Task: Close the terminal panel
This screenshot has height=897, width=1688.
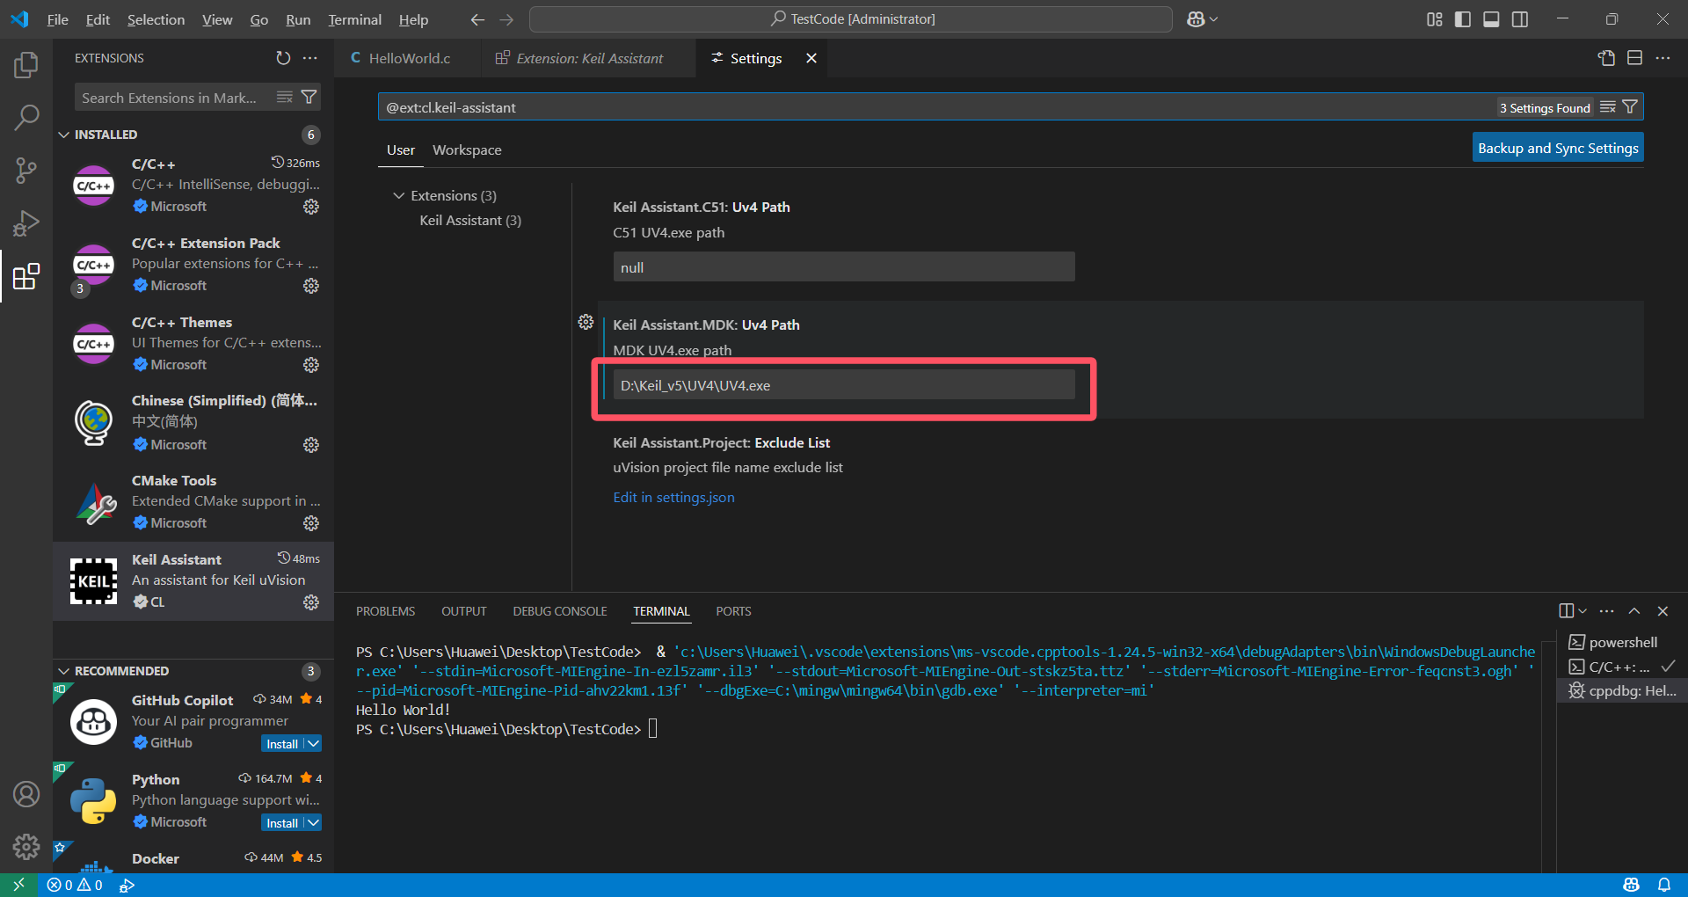Action: (1663, 611)
